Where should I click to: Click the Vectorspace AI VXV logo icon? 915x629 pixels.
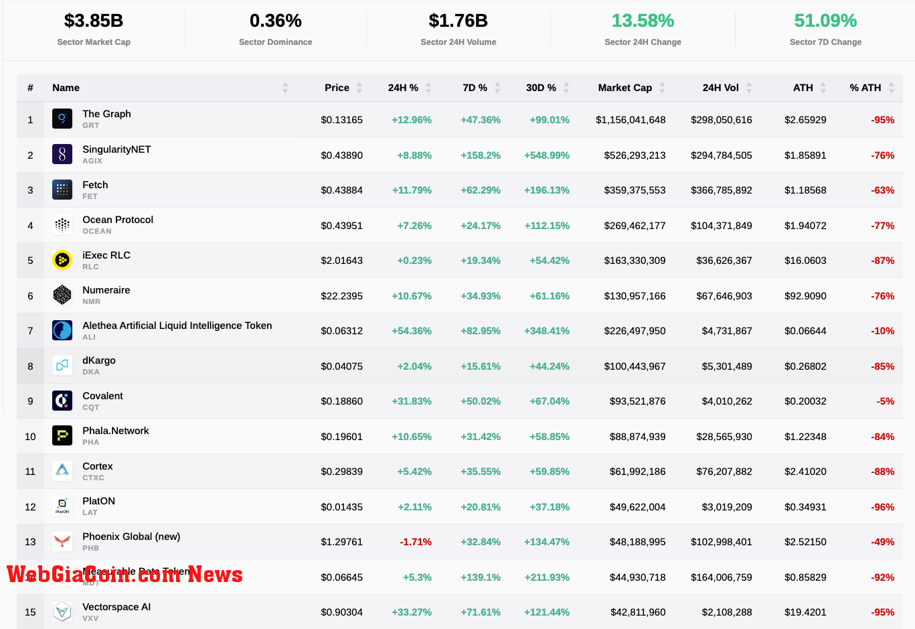coord(62,612)
